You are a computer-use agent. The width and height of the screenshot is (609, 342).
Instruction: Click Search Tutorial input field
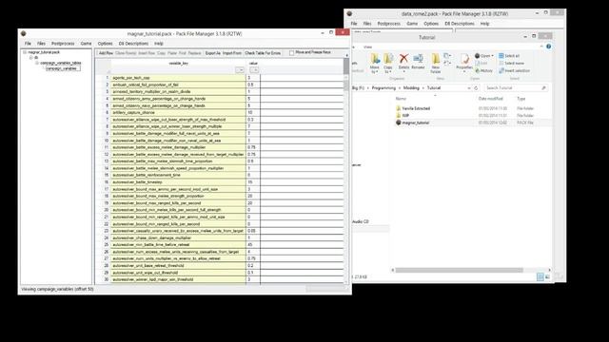(516, 88)
